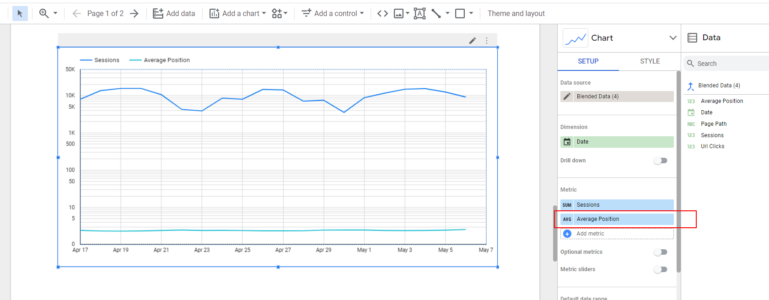Open the Page 1 of 2 selector

click(105, 13)
